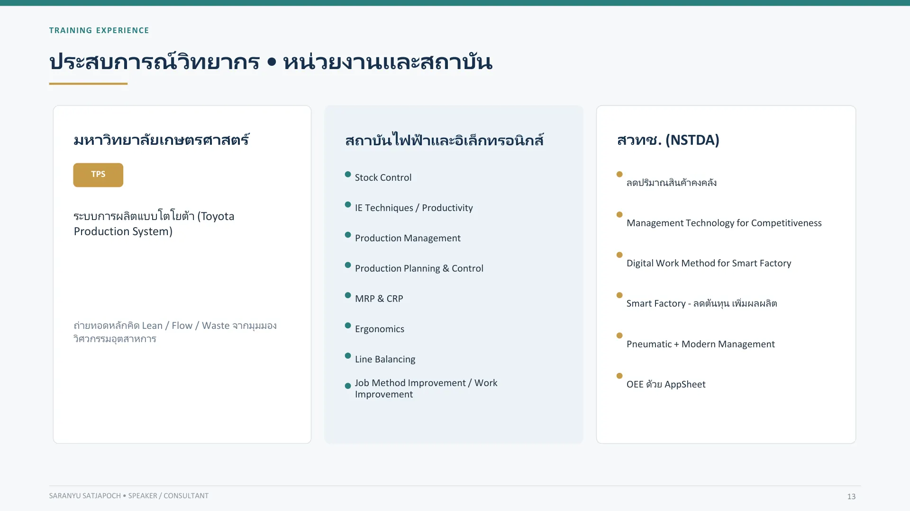Select the สวทช. (NSTDA) heading
This screenshot has width=910, height=511.
(x=668, y=140)
